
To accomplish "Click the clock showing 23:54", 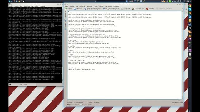I will (x=187, y=1).
